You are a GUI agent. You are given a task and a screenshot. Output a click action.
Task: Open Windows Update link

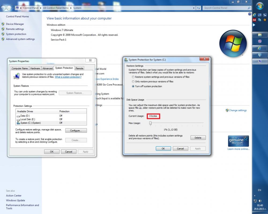(15, 200)
